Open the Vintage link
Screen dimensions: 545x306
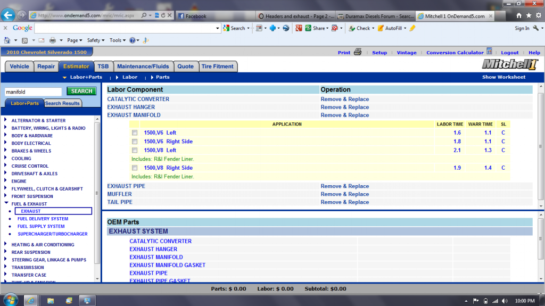(x=407, y=53)
